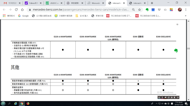Close the active interactive tab
This screenshot has height=106, width=190.
tap(124, 3)
